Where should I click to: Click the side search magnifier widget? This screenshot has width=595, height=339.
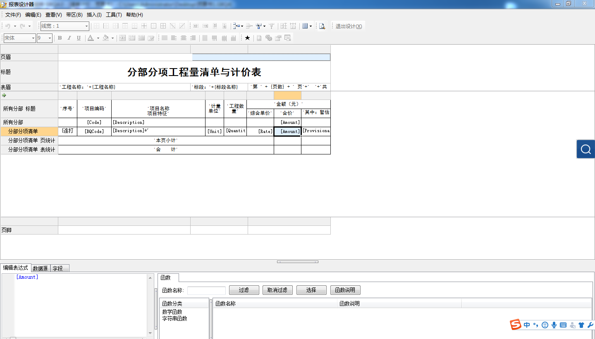click(586, 149)
